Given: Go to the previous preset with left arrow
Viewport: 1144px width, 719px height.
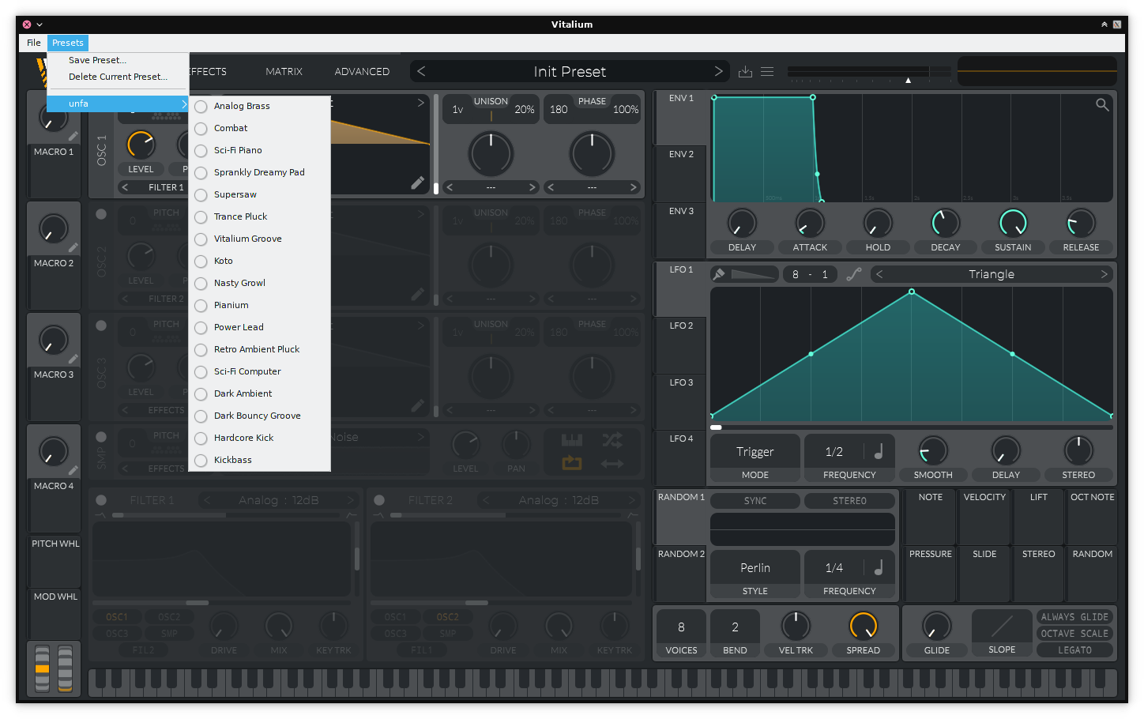Looking at the screenshot, I should point(421,71).
